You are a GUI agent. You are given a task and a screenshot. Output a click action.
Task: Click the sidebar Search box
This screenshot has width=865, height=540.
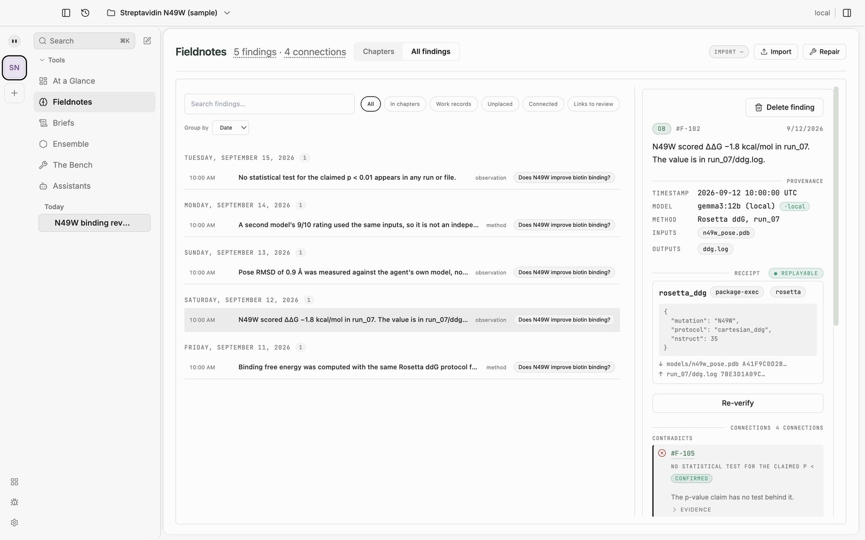(x=84, y=41)
